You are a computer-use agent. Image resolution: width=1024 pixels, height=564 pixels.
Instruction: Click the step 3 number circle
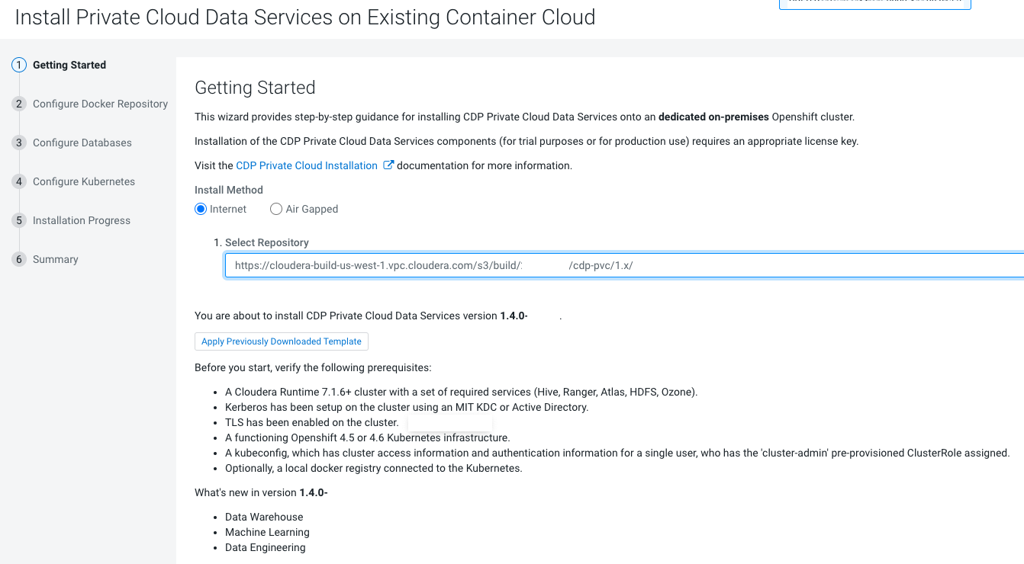19,143
